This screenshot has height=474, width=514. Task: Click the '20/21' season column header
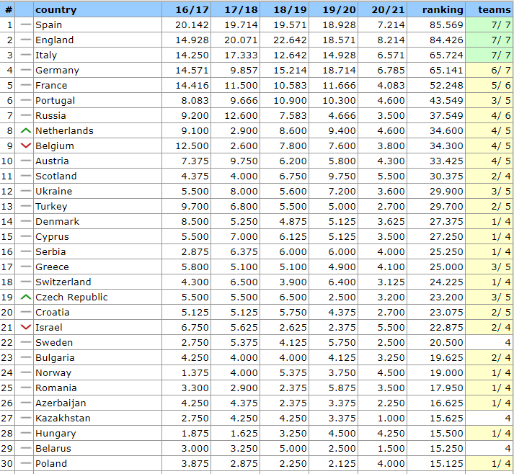(x=387, y=10)
